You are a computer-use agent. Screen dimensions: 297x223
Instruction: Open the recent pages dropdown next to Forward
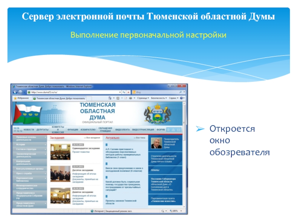pos(24,92)
